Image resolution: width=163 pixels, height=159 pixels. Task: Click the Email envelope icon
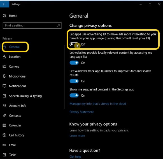coord(4,145)
